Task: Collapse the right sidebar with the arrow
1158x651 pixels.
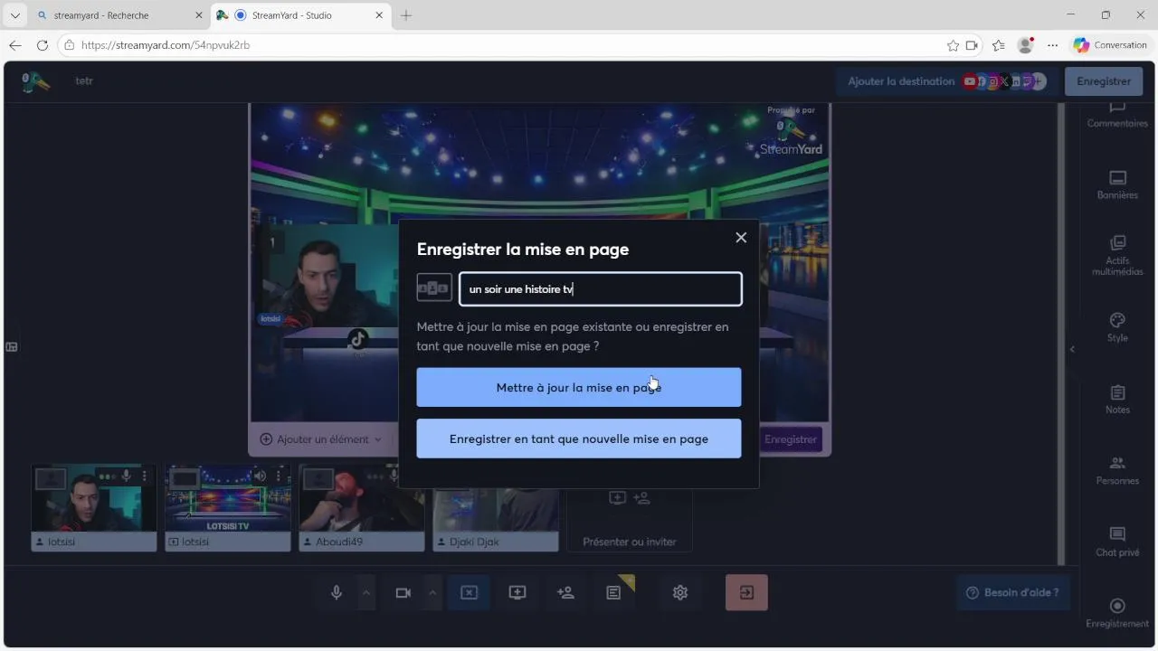Action: coord(1072,349)
